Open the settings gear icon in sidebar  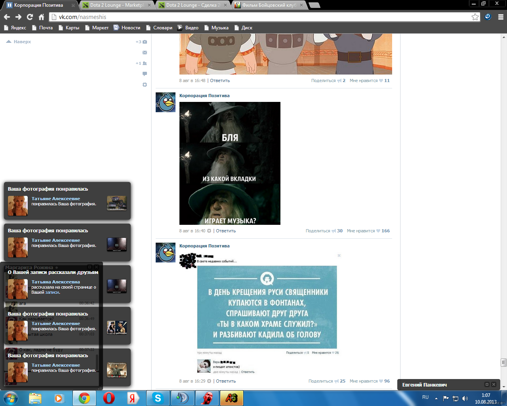tap(145, 85)
